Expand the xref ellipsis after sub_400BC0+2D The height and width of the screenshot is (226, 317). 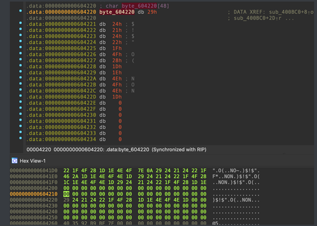pos(289,18)
